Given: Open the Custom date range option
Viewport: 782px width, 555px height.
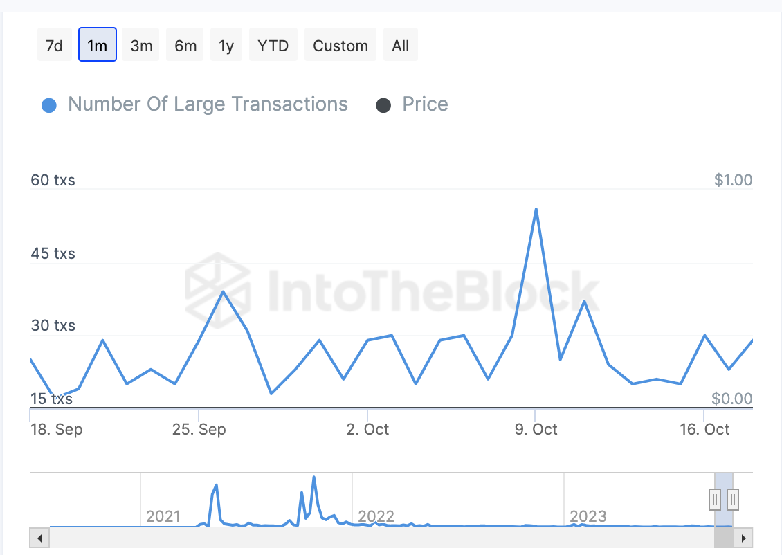Looking at the screenshot, I should pyautogui.click(x=340, y=45).
